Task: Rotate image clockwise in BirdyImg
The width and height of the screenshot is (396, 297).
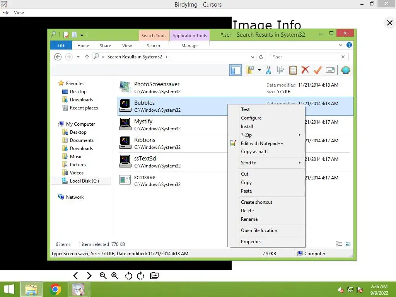Action: point(140,275)
